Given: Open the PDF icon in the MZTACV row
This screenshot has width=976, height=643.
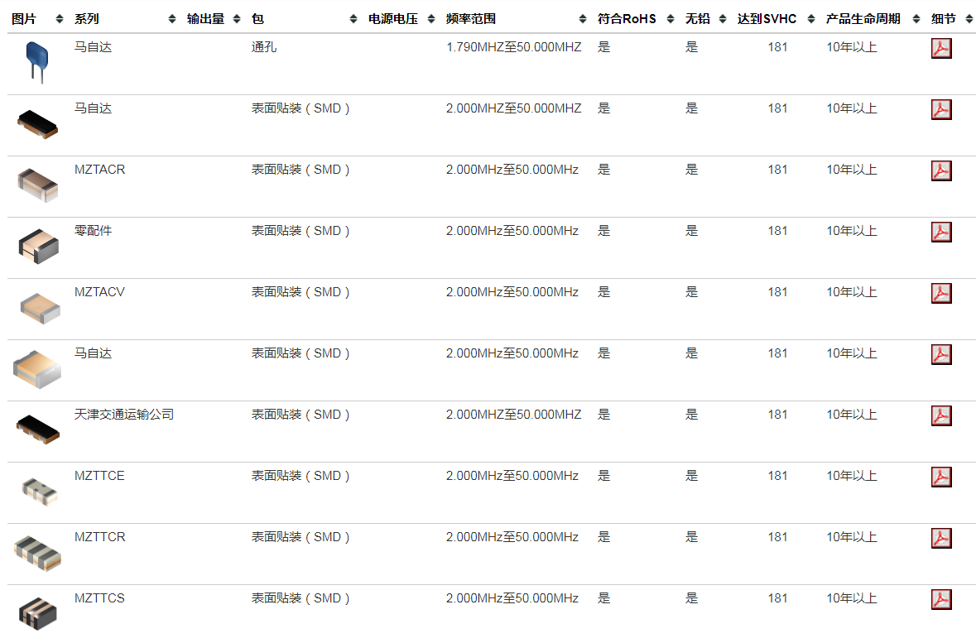Looking at the screenshot, I should coord(941,293).
